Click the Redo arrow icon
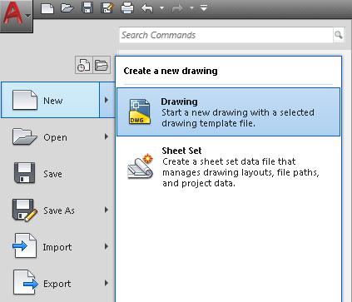Image resolution: width=352 pixels, height=302 pixels. coord(177,8)
